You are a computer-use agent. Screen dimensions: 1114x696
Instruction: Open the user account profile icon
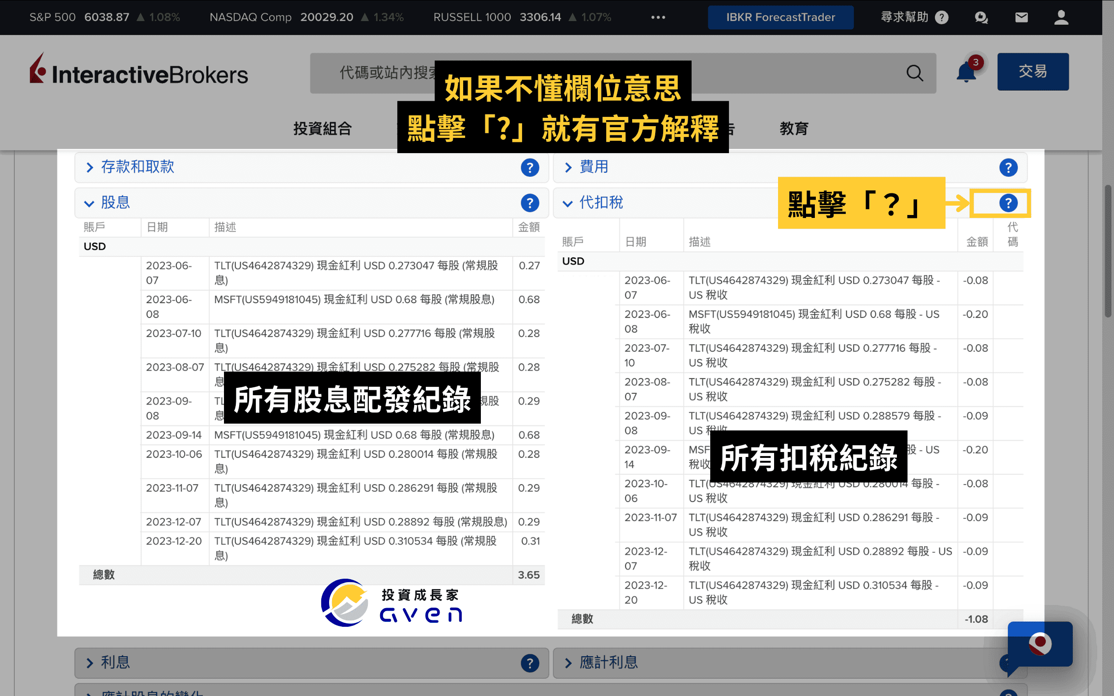[1061, 17]
